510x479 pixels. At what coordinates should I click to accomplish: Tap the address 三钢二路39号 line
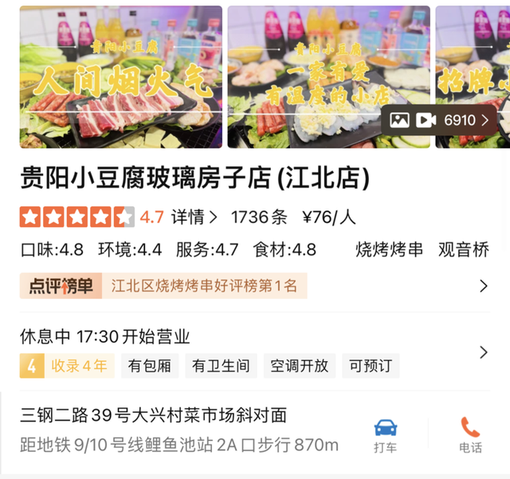click(x=153, y=415)
